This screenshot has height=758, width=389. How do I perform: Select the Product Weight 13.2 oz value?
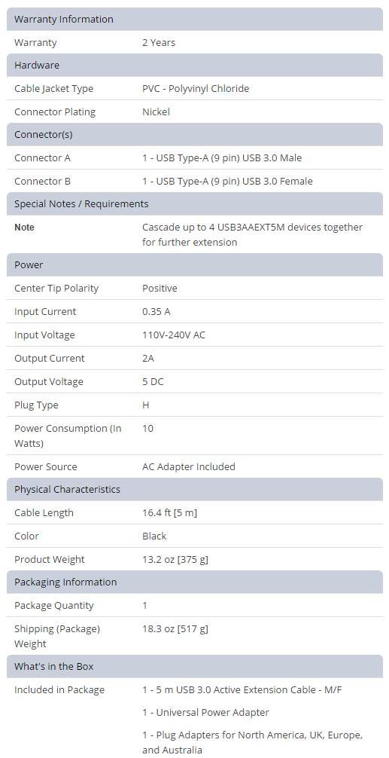[175, 560]
